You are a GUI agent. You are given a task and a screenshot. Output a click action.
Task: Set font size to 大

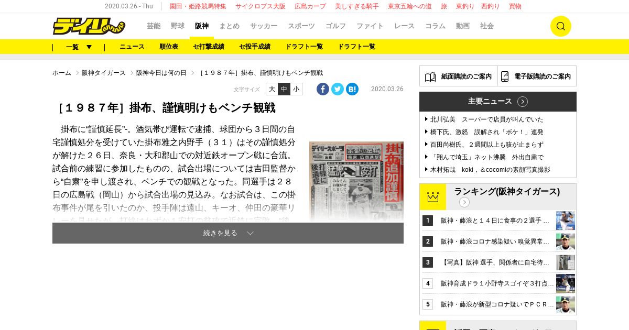[272, 89]
